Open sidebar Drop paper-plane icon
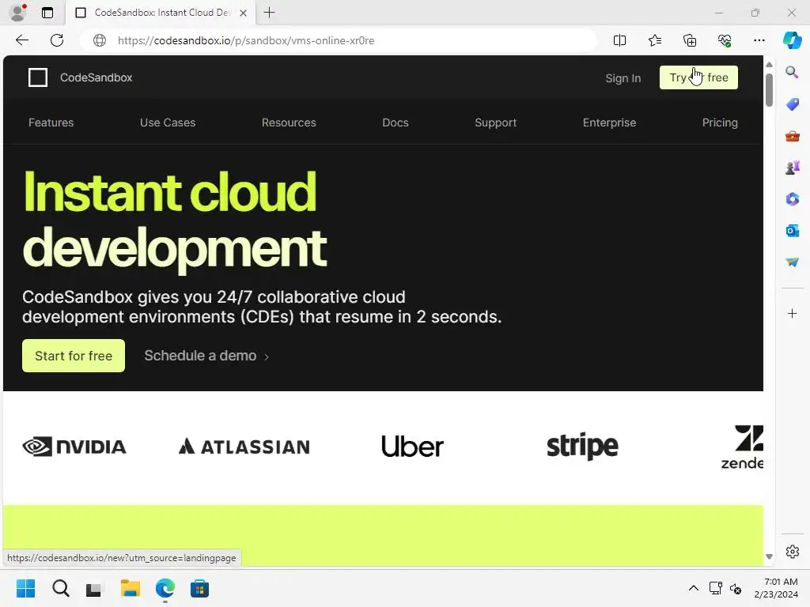 792,262
